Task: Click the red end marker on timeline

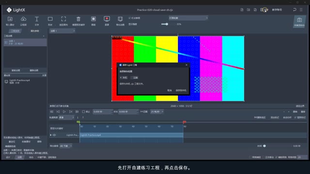Action: pyautogui.click(x=185, y=122)
